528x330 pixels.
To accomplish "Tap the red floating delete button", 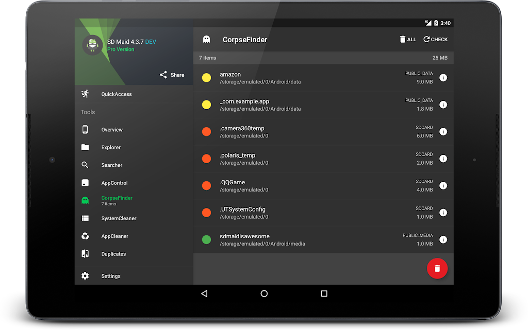I will click(x=437, y=268).
